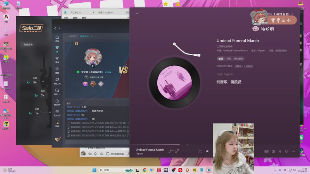Open comments for Undead Funeral March
Screen dimensions: 310x174
(x=176, y=151)
